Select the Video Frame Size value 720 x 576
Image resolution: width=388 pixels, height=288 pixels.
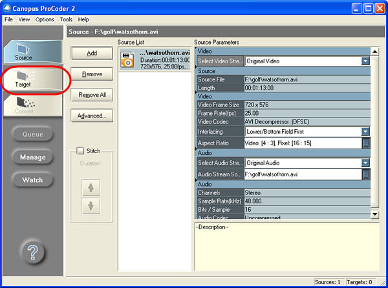pyautogui.click(x=307, y=105)
